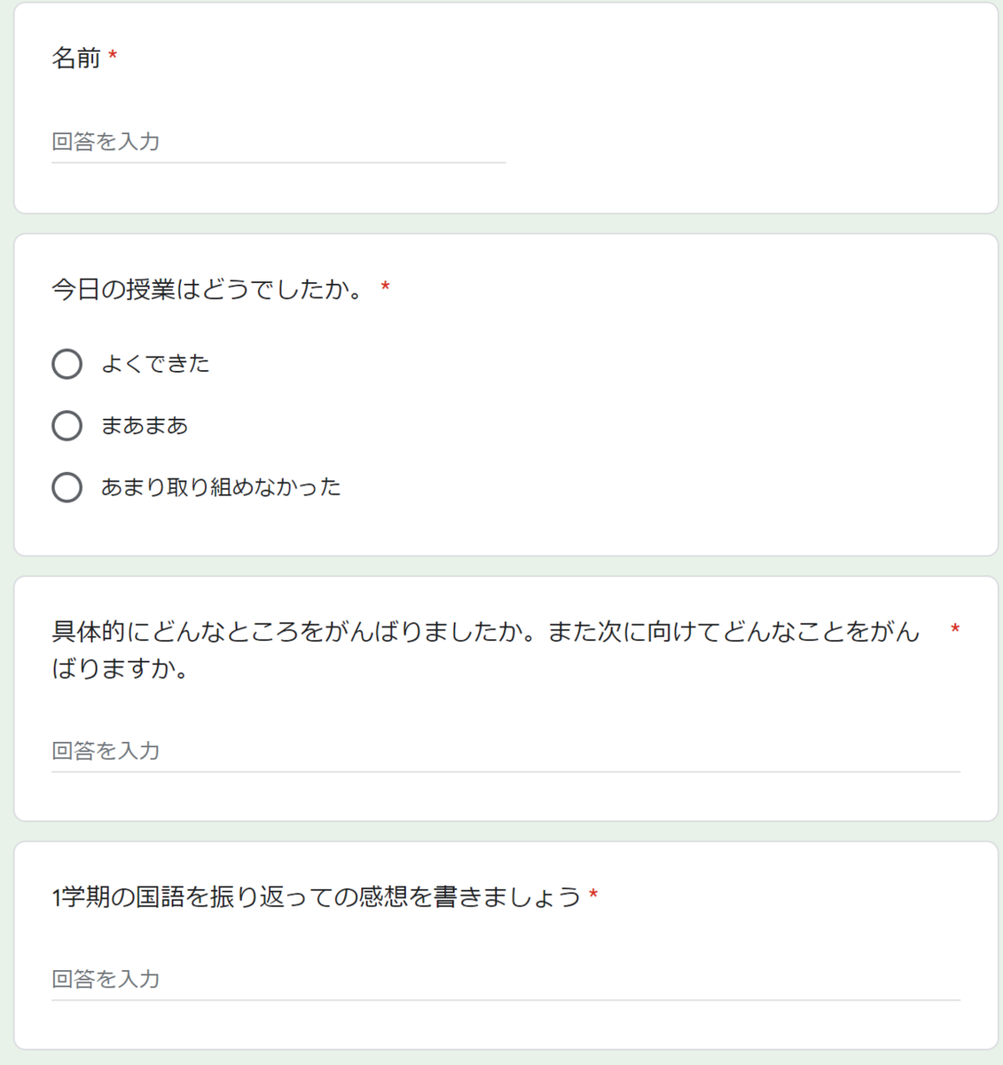Screen dimensions: 1003x1065
Task: Click the よくできた option label text
Action: click(x=155, y=364)
